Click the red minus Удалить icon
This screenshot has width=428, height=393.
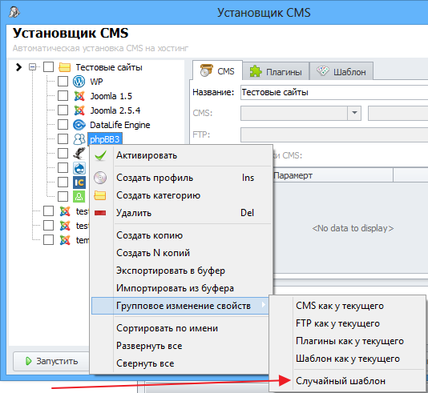click(100, 213)
